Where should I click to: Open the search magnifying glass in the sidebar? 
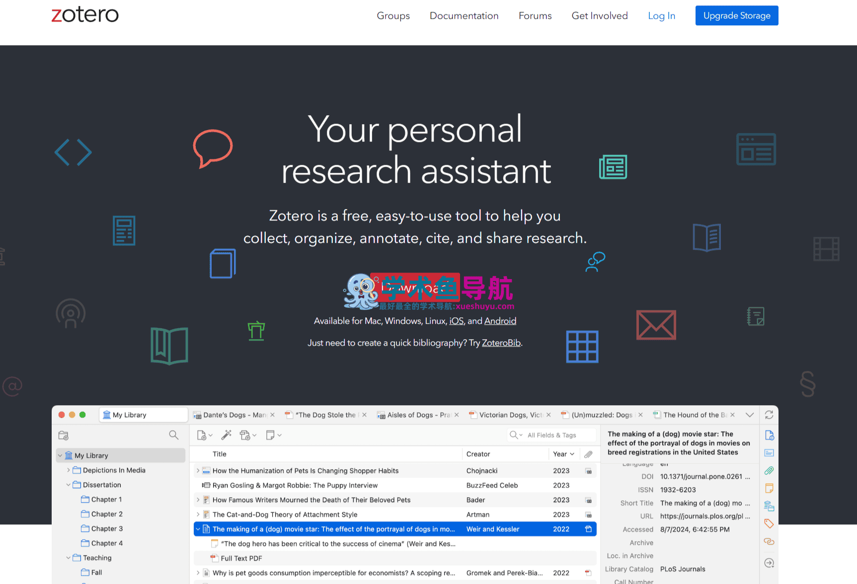pyautogui.click(x=173, y=435)
